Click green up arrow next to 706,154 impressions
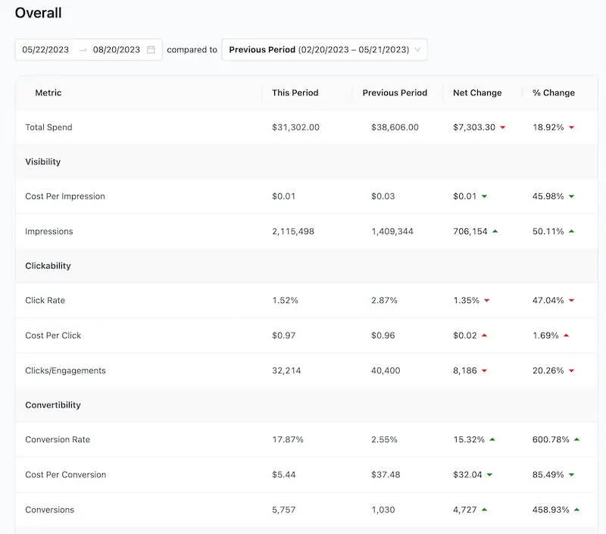 tap(495, 231)
